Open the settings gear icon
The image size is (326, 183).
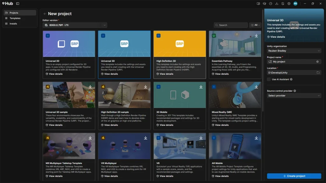(x=289, y=4)
